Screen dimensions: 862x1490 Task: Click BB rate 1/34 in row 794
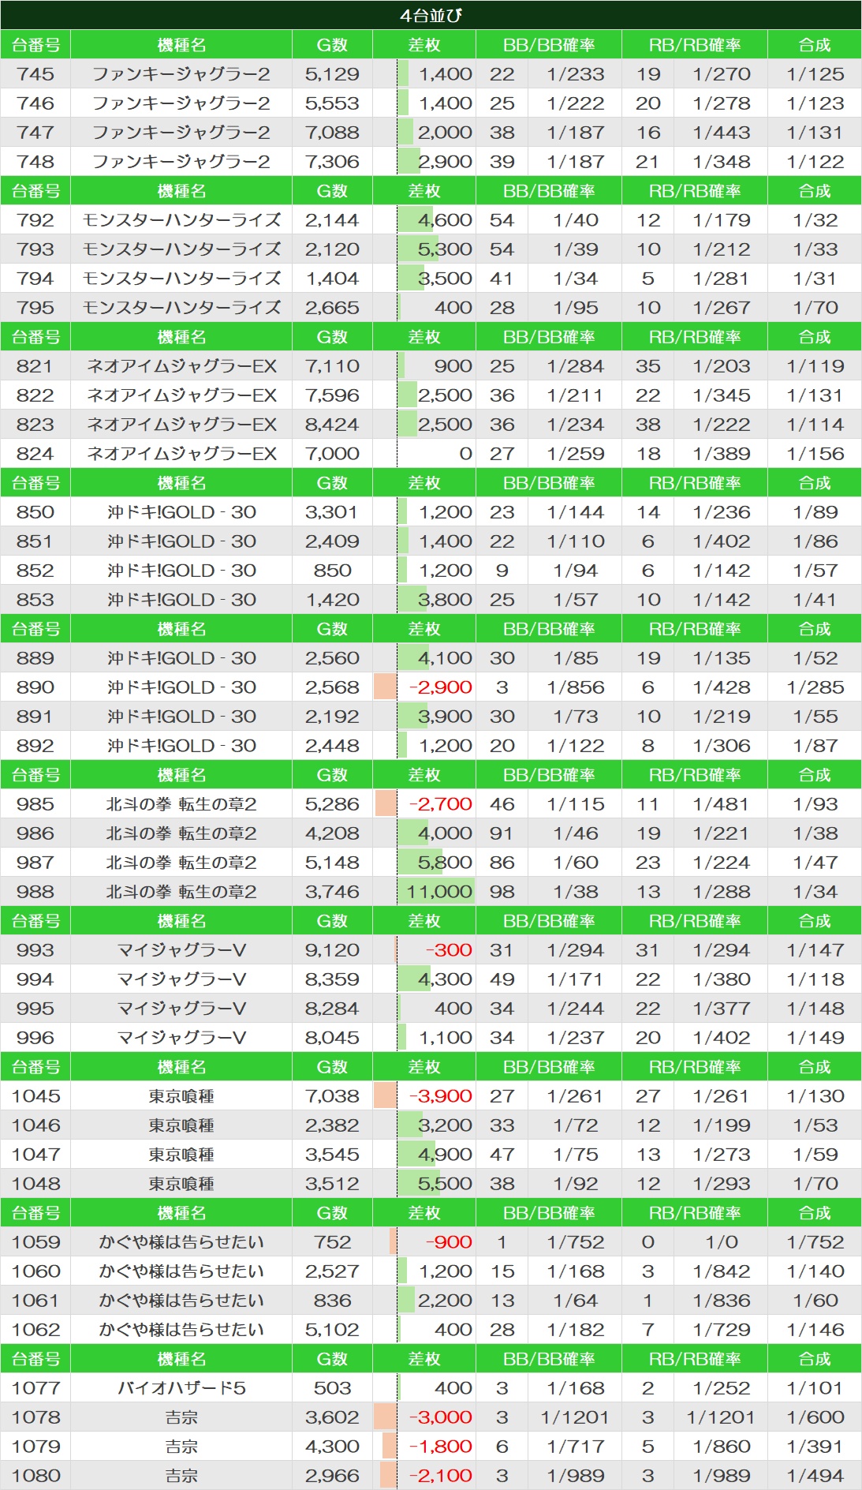(x=575, y=279)
